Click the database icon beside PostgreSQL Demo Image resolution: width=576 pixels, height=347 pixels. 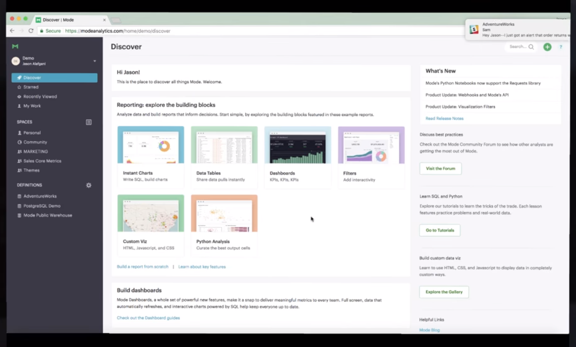(x=19, y=206)
